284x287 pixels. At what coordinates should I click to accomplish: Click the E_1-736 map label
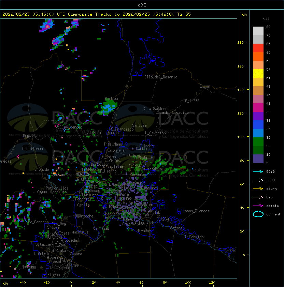pyautogui.click(x=192, y=101)
